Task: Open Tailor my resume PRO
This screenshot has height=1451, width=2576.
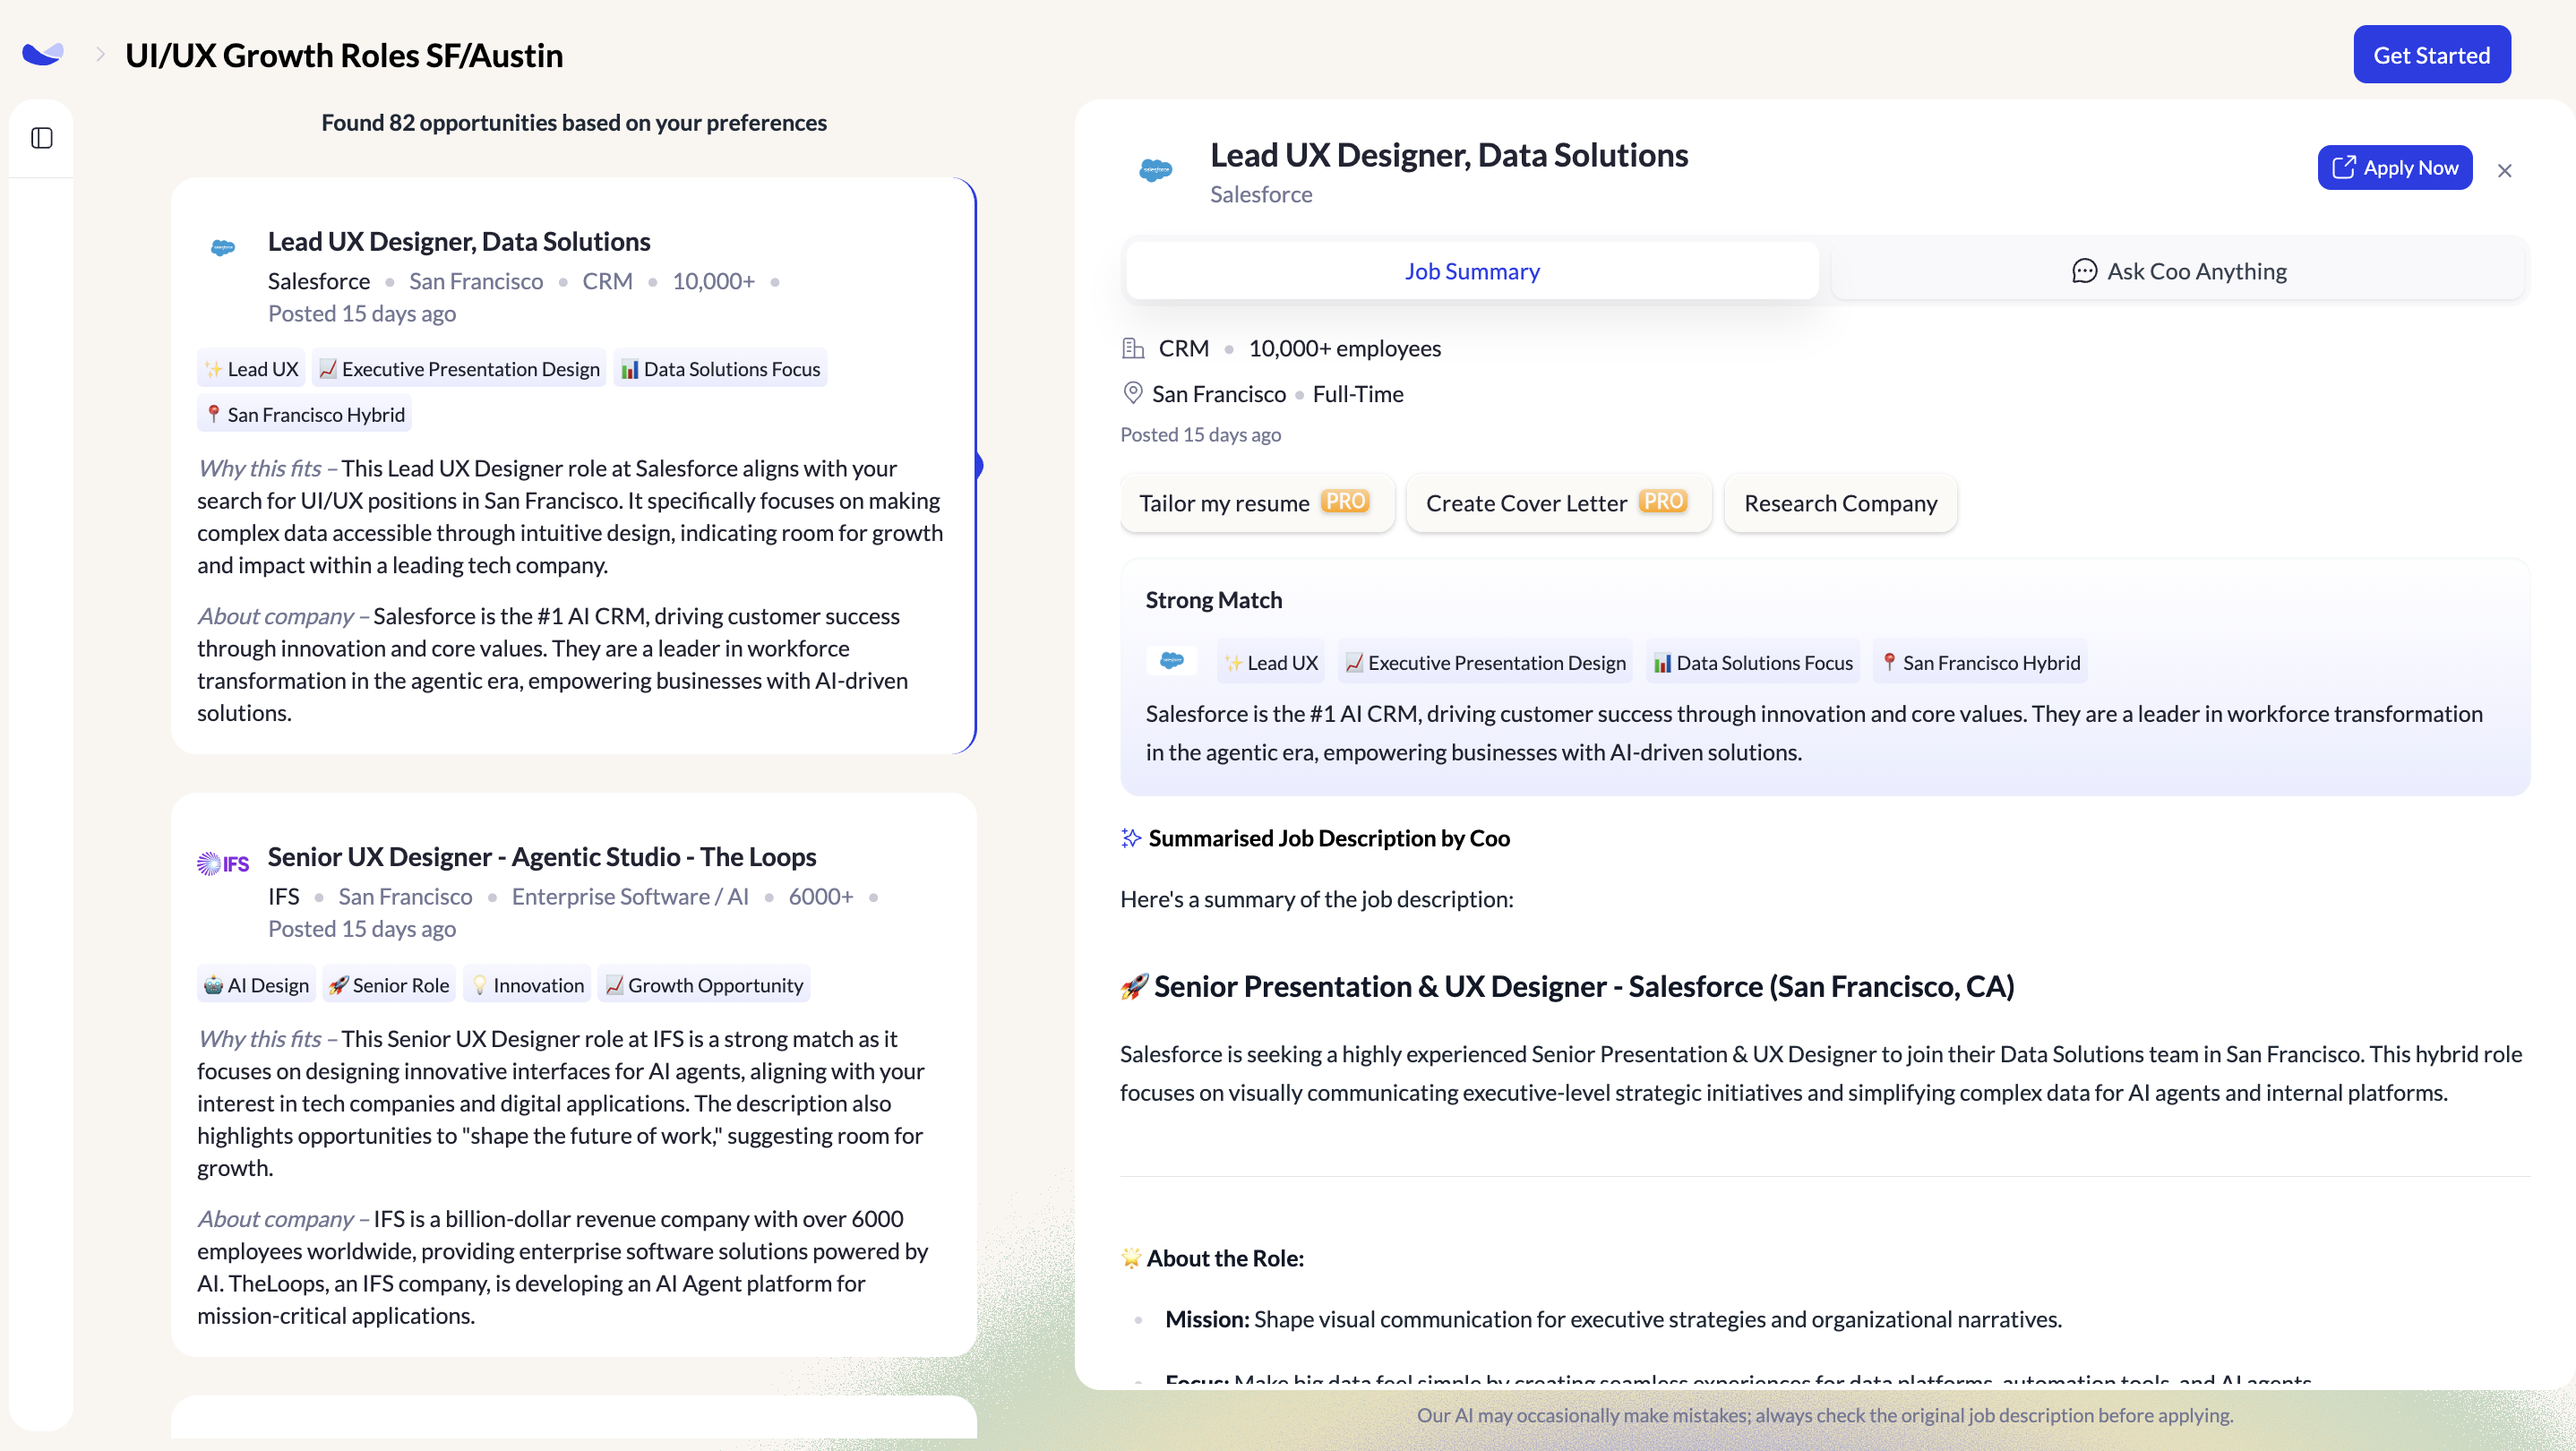Action: (1257, 503)
